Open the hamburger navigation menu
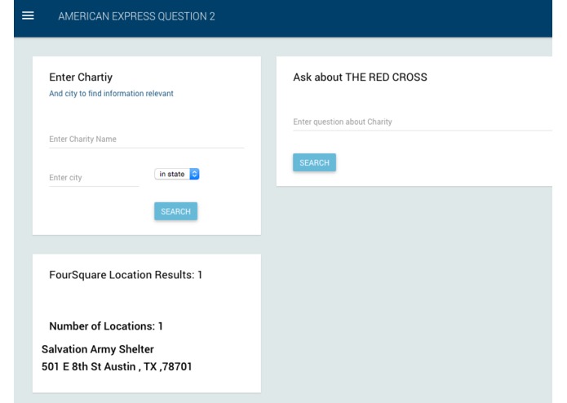This screenshot has height=403, width=567. 28,15
